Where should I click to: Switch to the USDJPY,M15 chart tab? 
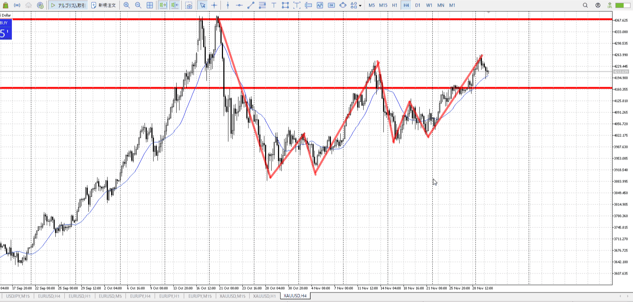click(x=18, y=296)
